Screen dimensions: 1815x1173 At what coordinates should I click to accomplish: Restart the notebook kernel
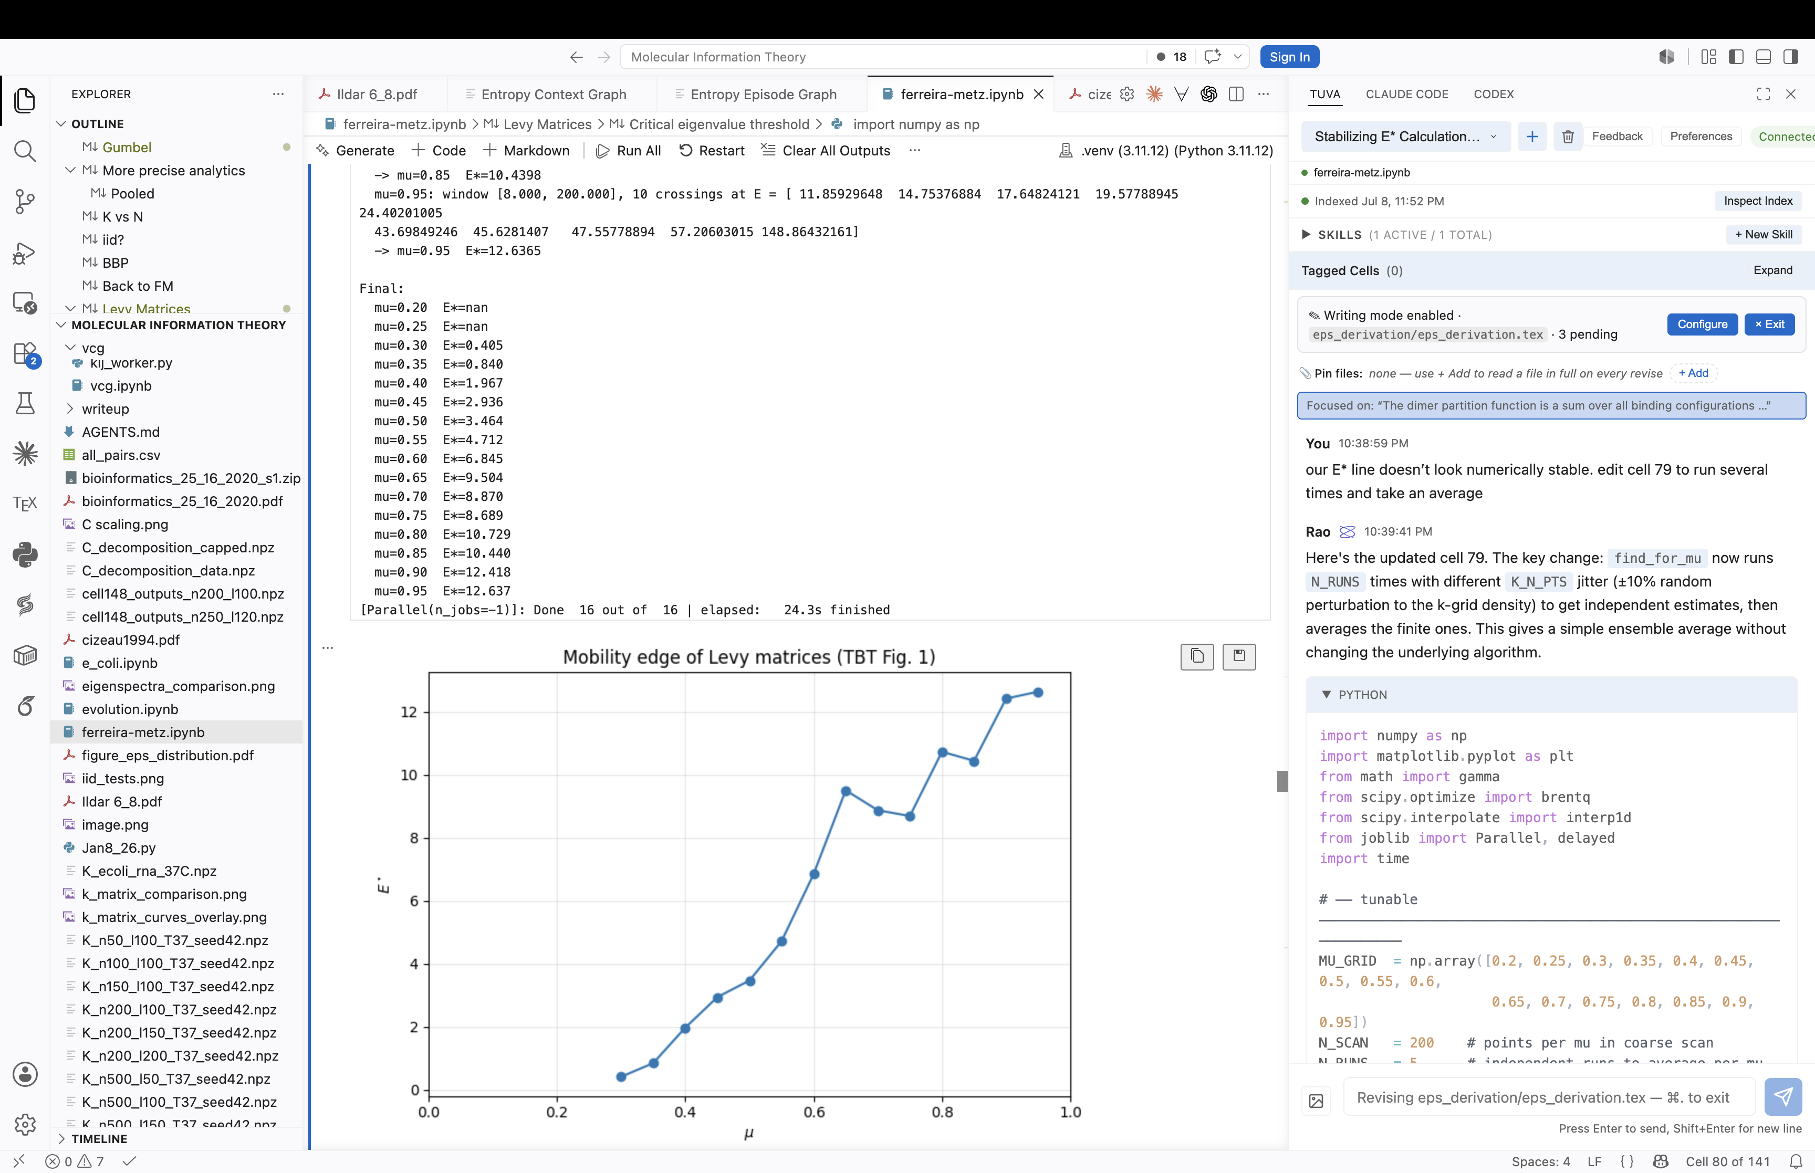point(712,150)
